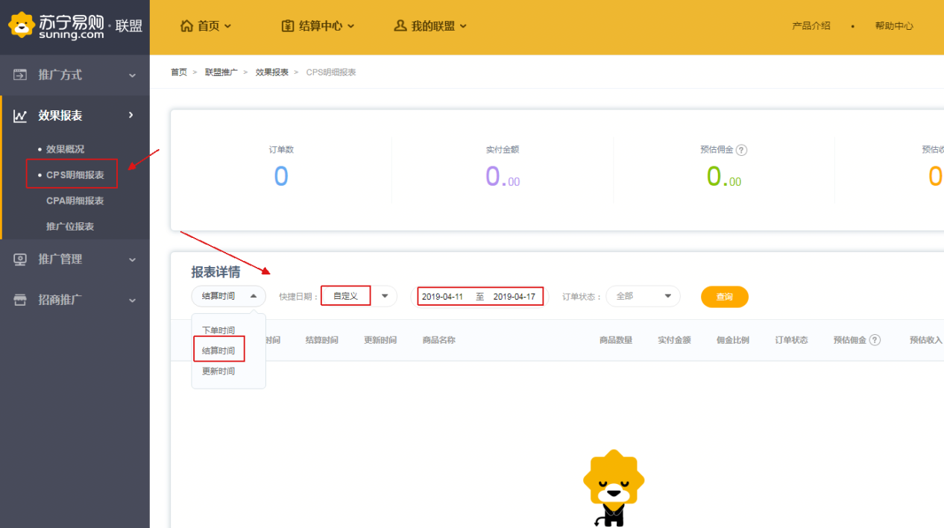
Task: Go to 效果报表 in the breadcrumb
Action: click(272, 72)
